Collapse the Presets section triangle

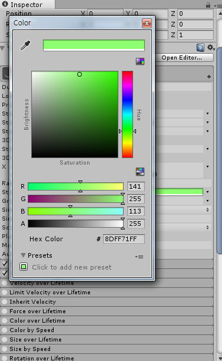click(23, 255)
